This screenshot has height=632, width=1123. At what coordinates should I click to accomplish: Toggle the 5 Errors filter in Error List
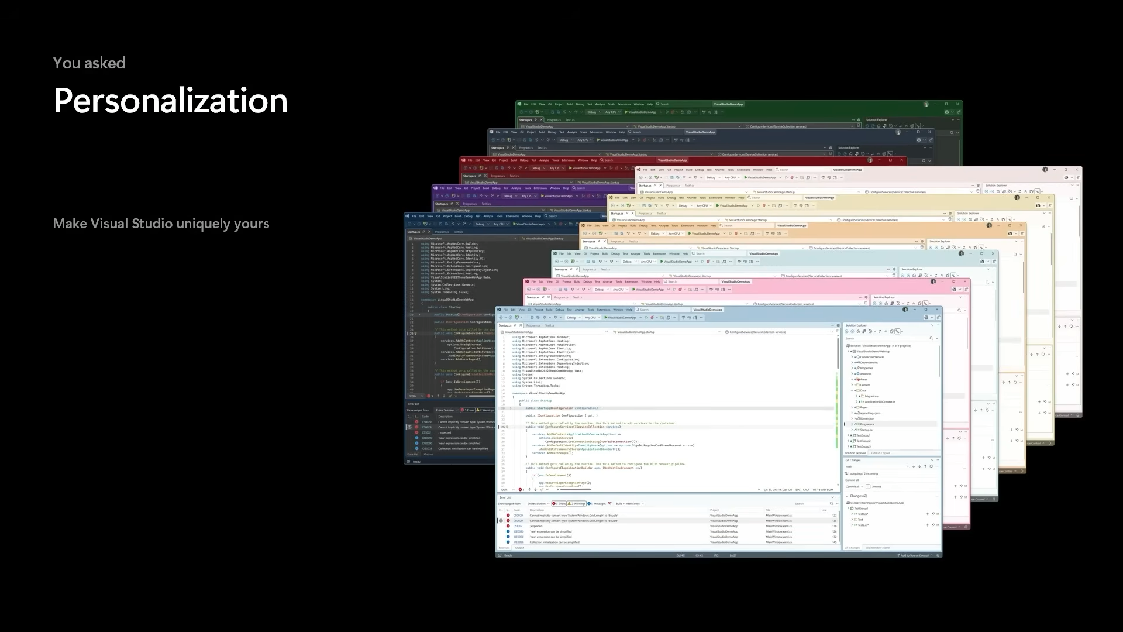tap(559, 504)
